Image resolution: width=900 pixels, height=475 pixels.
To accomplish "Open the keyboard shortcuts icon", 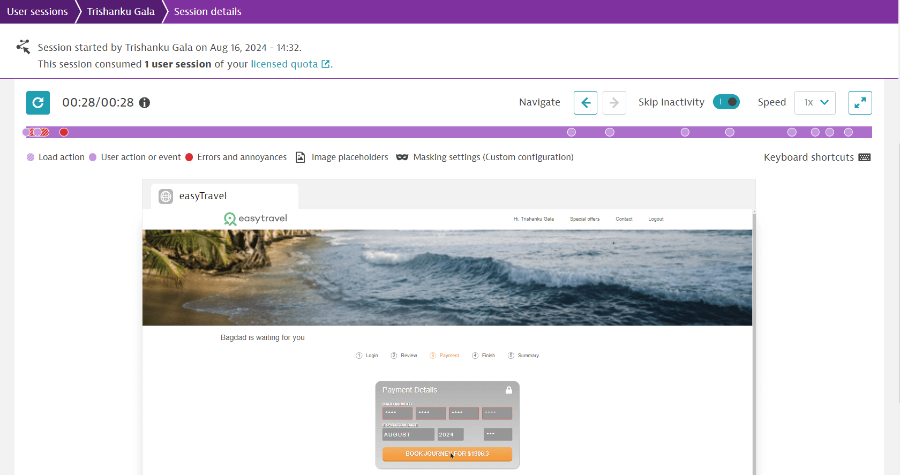I will (864, 157).
